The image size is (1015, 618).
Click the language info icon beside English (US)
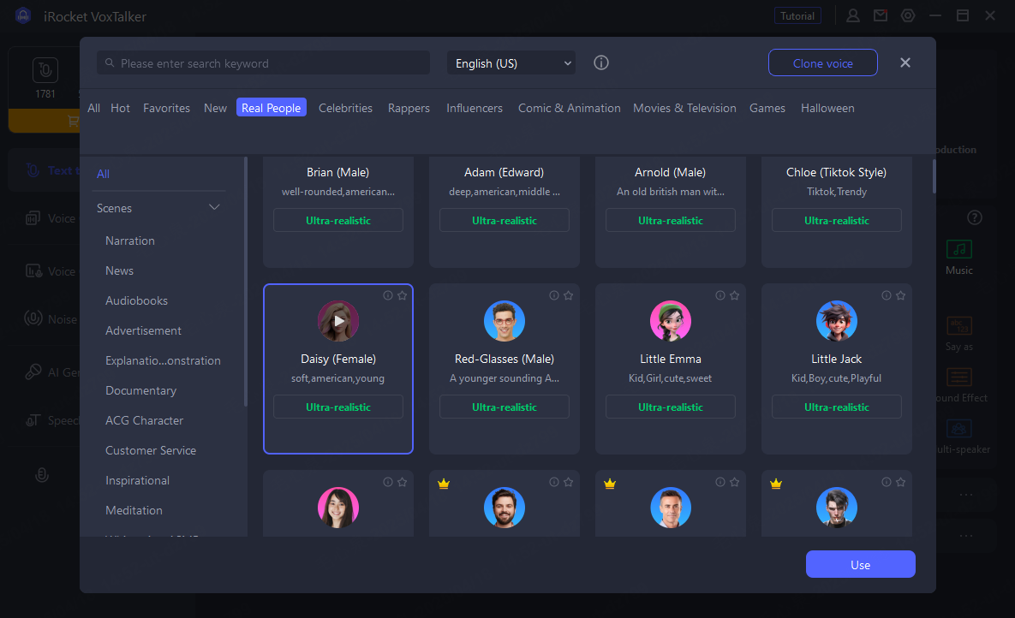point(601,62)
